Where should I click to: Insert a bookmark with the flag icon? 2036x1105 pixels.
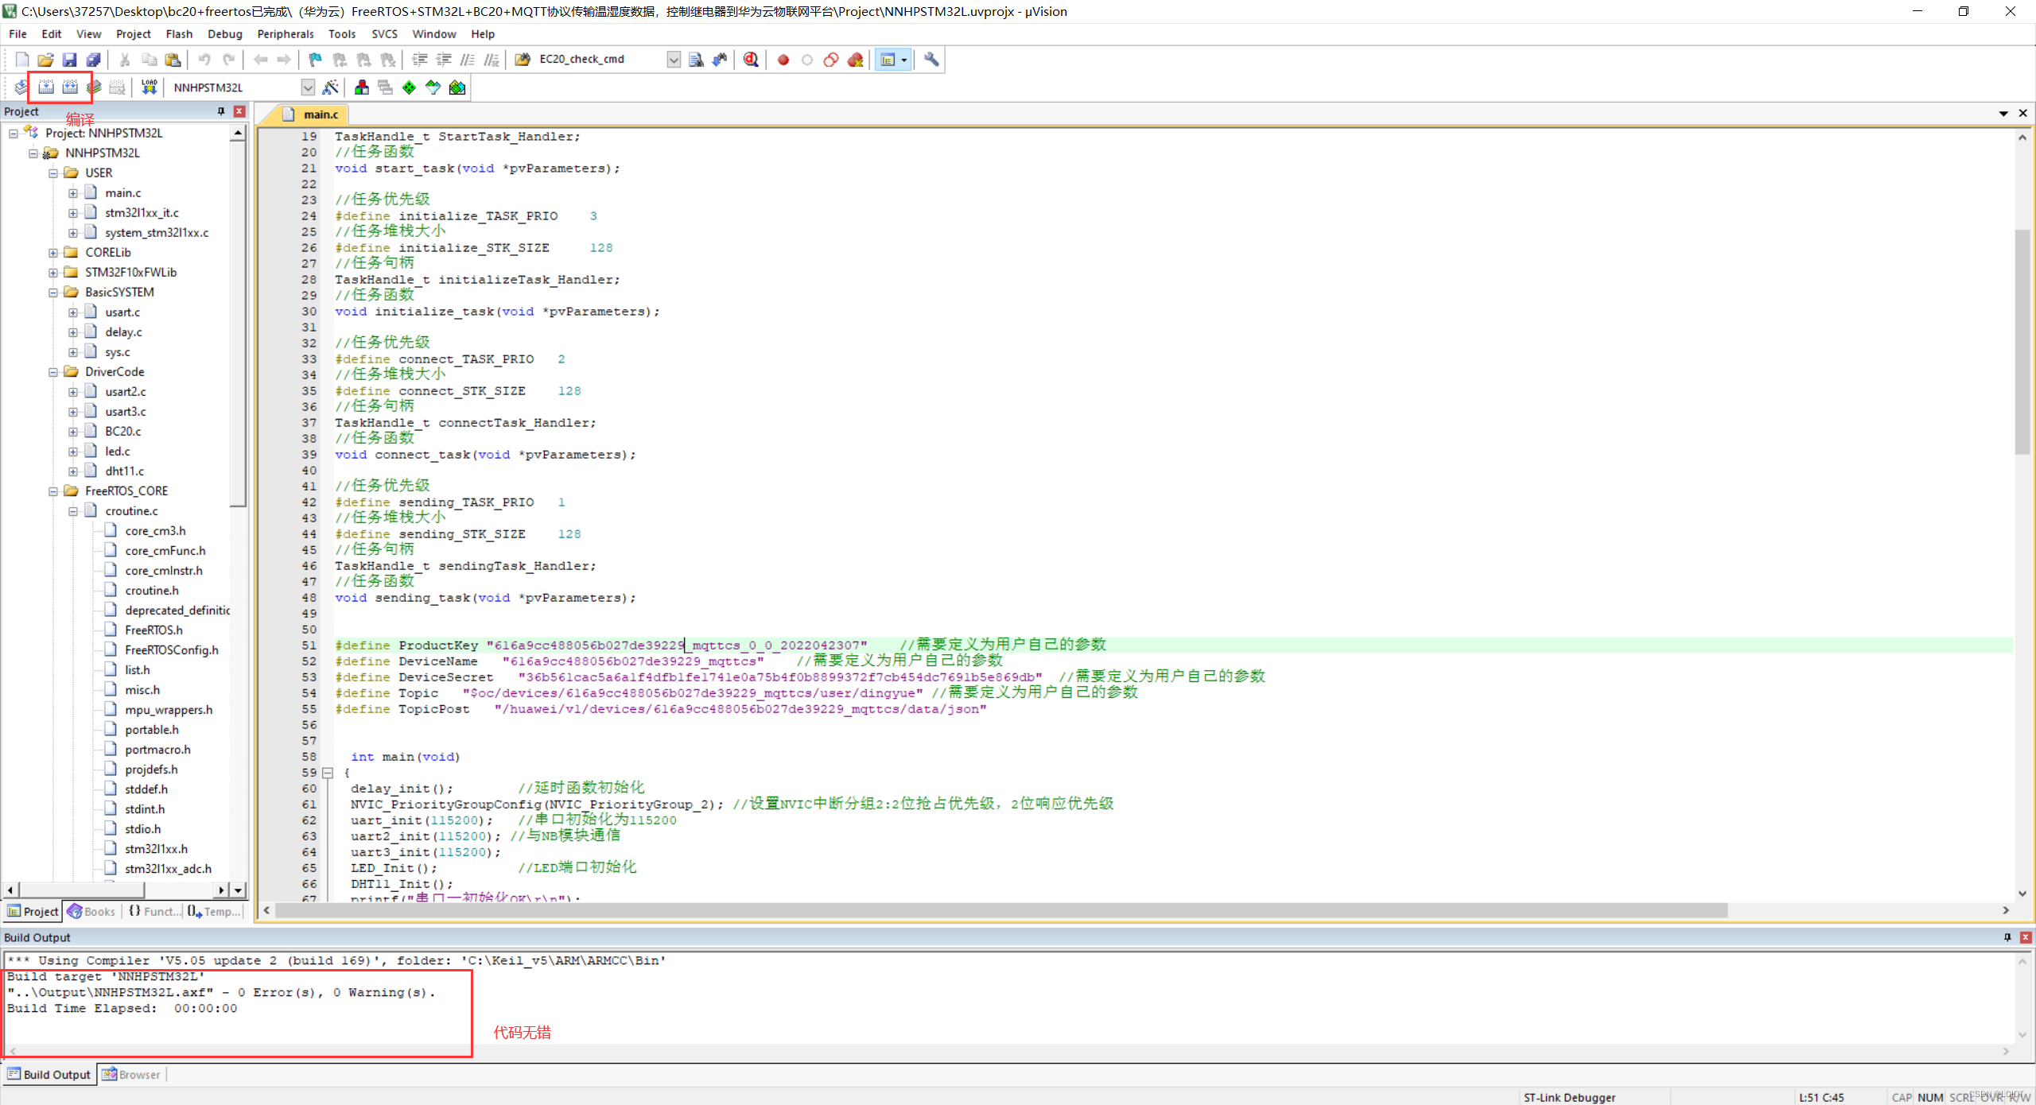point(316,60)
